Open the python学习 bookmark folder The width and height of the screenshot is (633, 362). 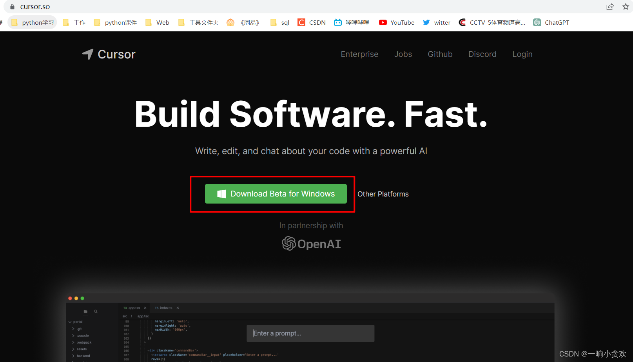point(33,22)
